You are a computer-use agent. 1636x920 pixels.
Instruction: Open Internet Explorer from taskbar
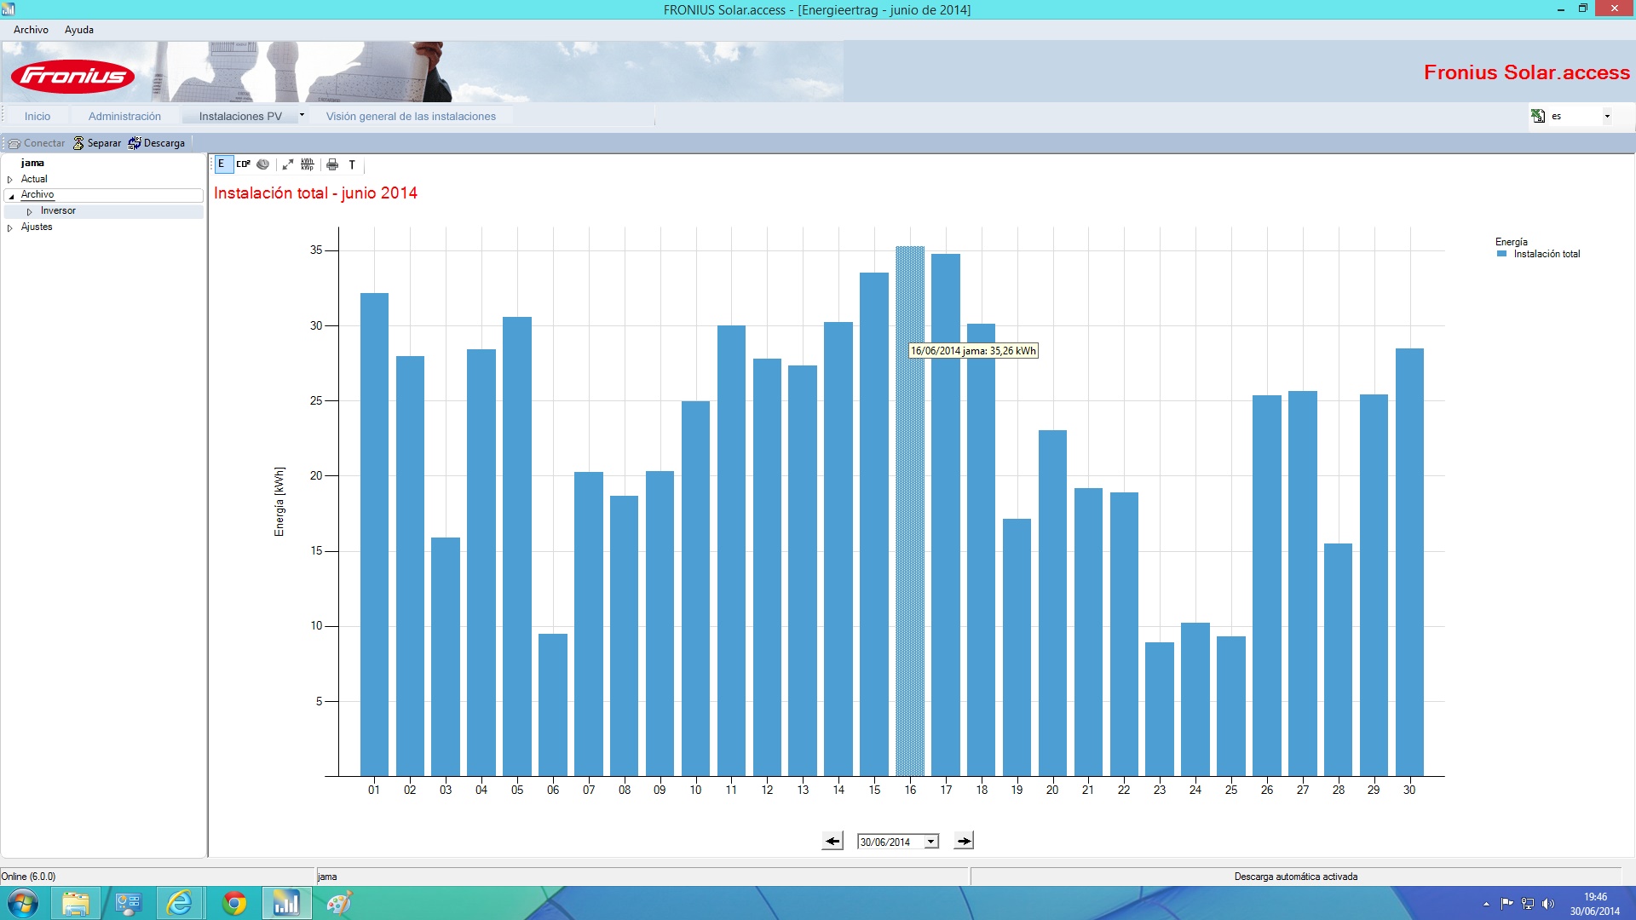(180, 903)
